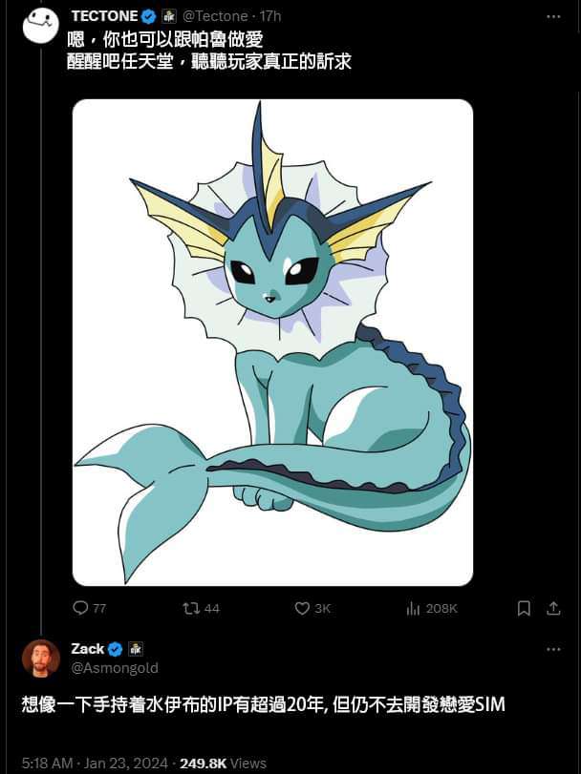581x774 pixels.
Task: Click Zack's profile avatar
Action: tap(41, 658)
